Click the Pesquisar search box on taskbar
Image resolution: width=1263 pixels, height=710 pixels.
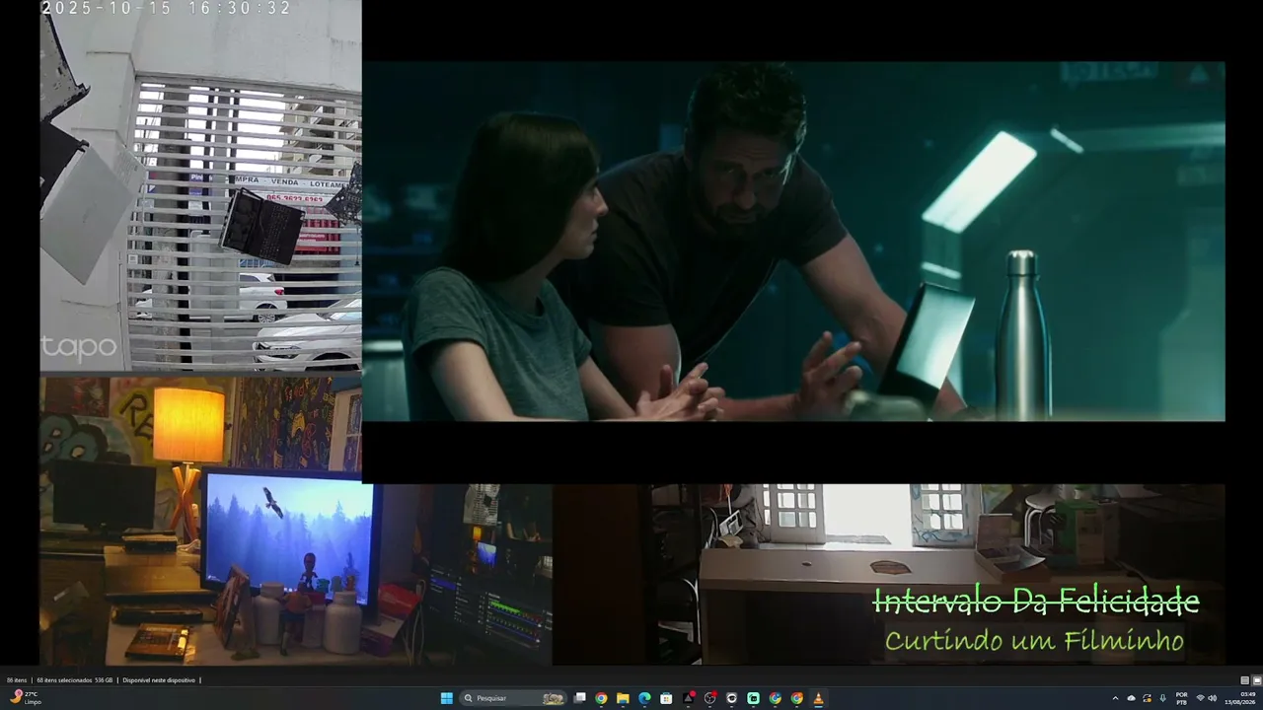[x=513, y=698]
